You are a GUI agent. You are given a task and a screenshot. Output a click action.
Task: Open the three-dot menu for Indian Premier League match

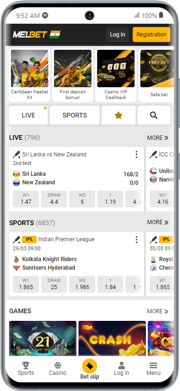click(136, 240)
